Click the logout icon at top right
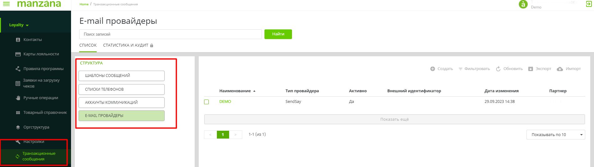This screenshot has width=594, height=167. (x=589, y=4)
